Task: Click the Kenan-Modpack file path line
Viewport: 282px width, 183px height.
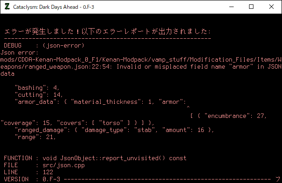Action: click(x=141, y=59)
